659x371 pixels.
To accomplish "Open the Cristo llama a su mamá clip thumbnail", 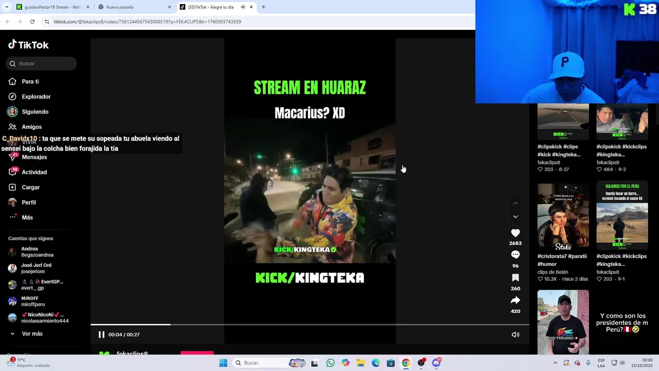I will 563,216.
